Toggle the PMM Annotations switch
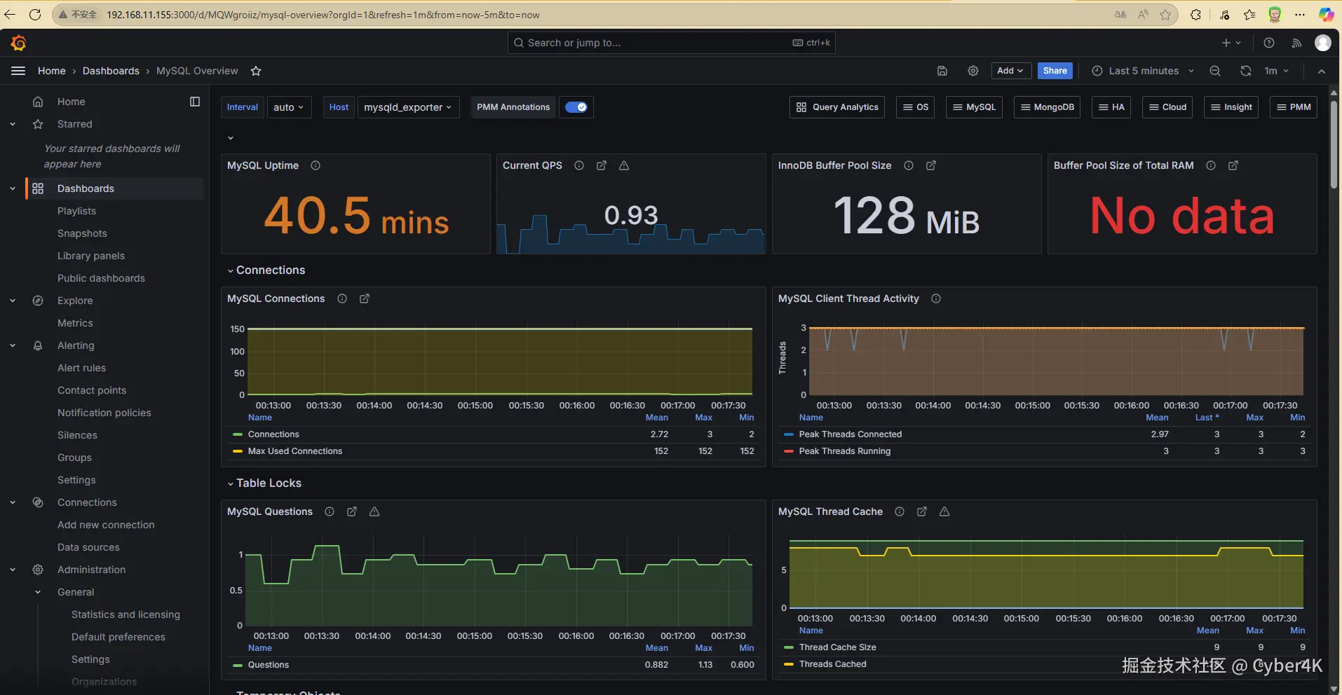The image size is (1342, 695). pyautogui.click(x=576, y=107)
